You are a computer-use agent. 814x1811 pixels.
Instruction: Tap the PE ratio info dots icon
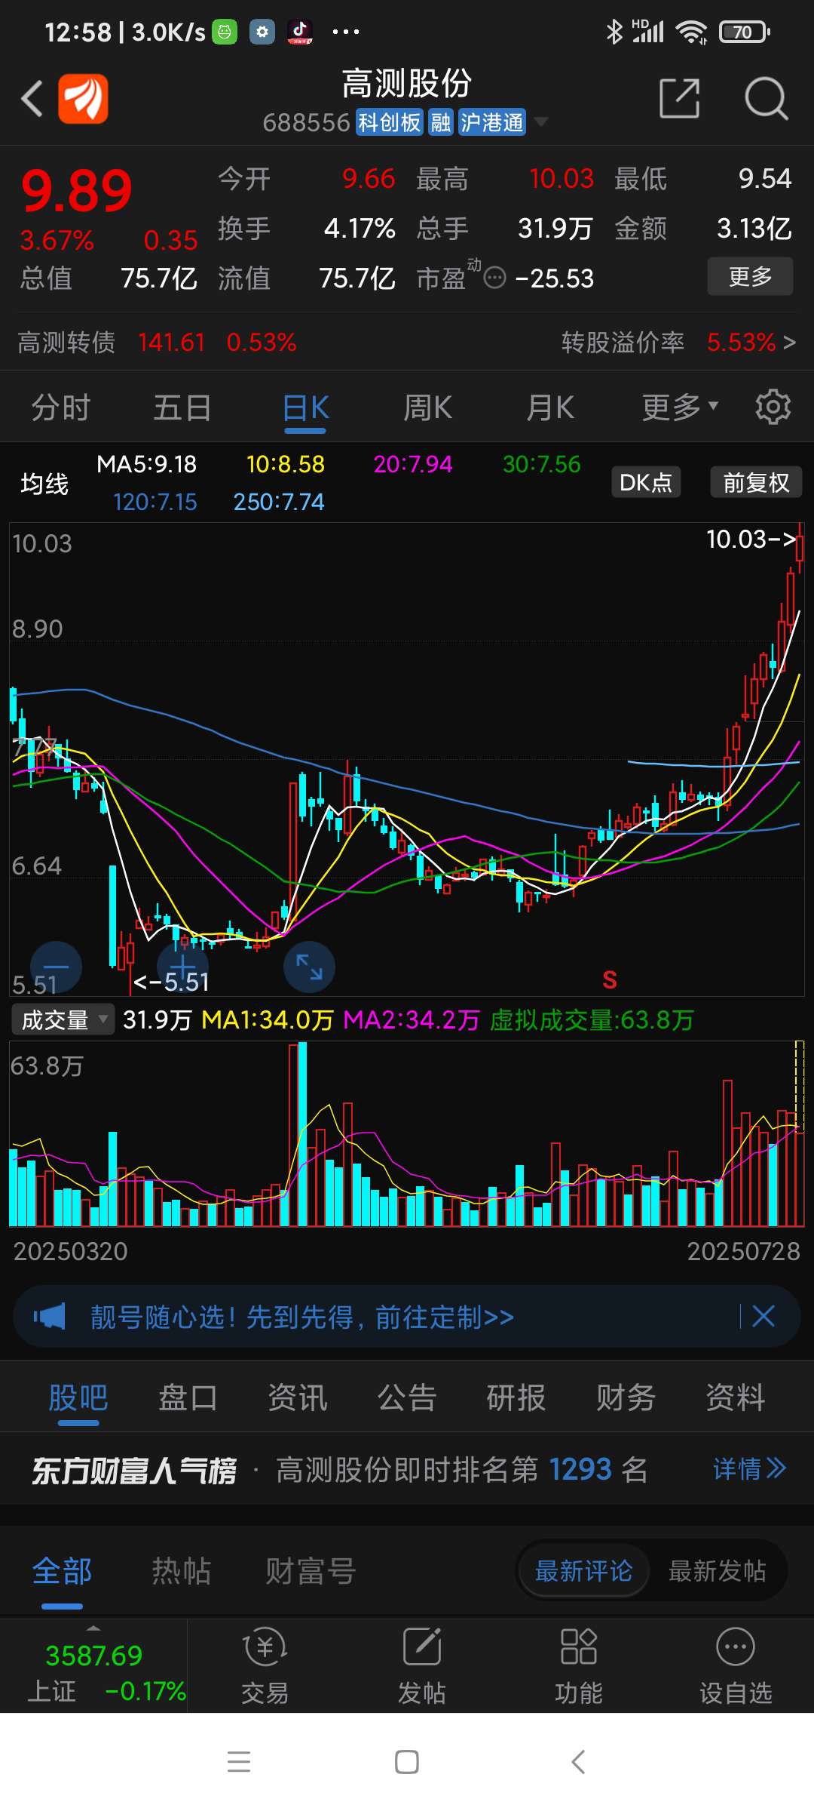click(x=494, y=278)
